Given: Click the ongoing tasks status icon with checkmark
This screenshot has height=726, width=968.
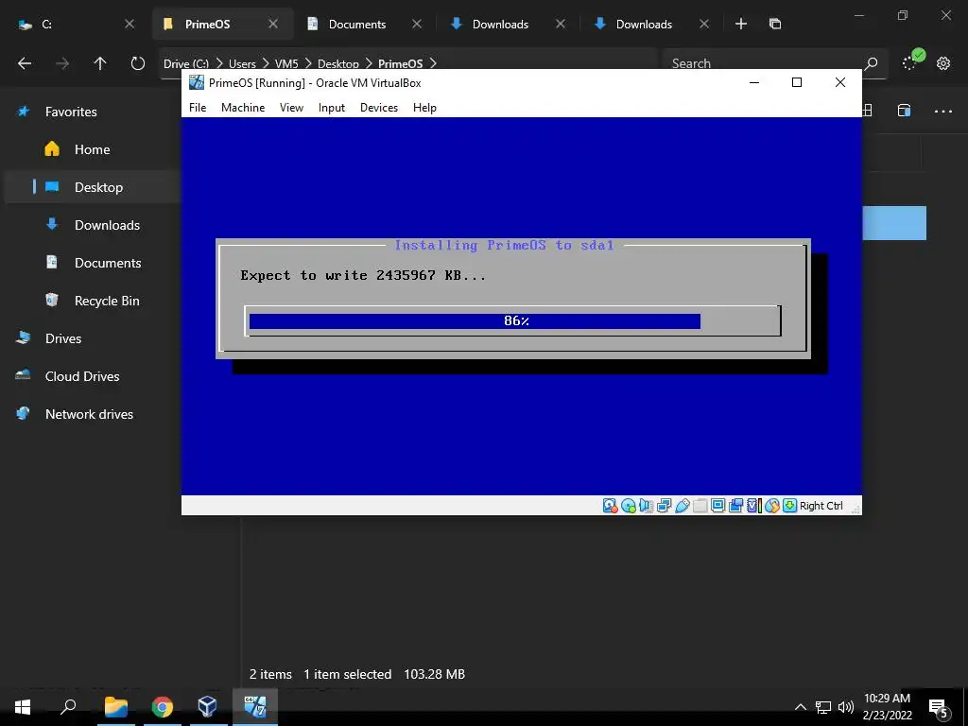Looking at the screenshot, I should pyautogui.click(x=913, y=60).
